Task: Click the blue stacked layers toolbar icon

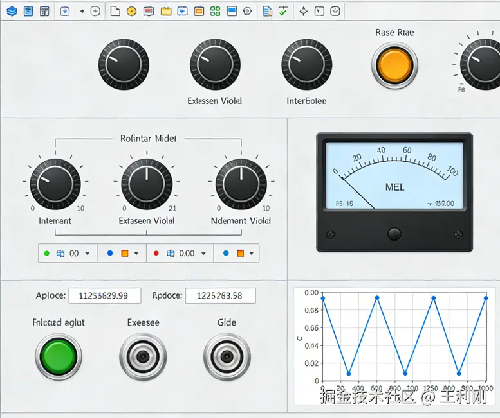Action: click(x=12, y=11)
